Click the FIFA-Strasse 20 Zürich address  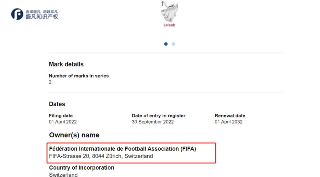click(x=101, y=156)
